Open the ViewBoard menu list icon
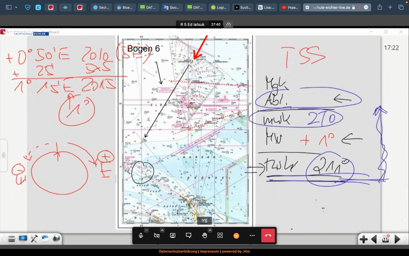This screenshot has width=409, height=256. [x=12, y=239]
